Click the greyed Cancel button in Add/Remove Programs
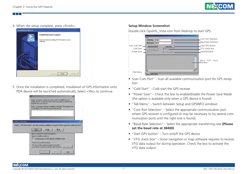Image resolution: width=247 pixels, height=174 pixels. click(x=56, y=152)
